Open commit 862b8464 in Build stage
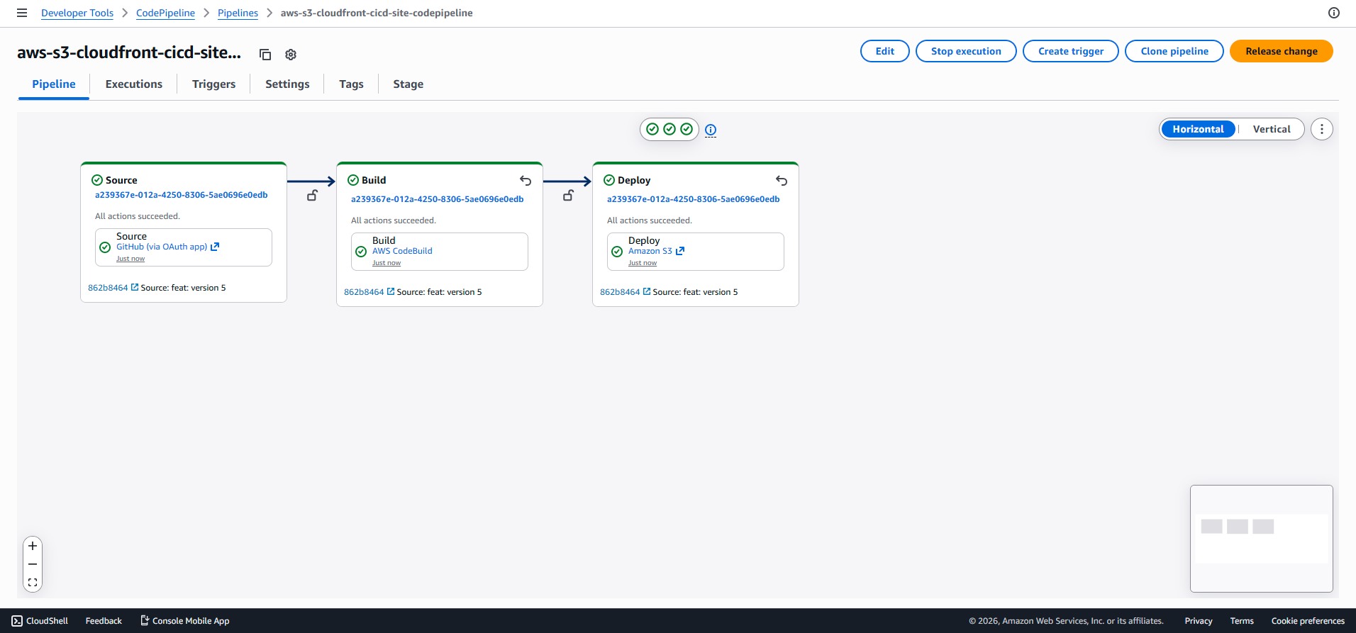The width and height of the screenshot is (1356, 633). 364,292
